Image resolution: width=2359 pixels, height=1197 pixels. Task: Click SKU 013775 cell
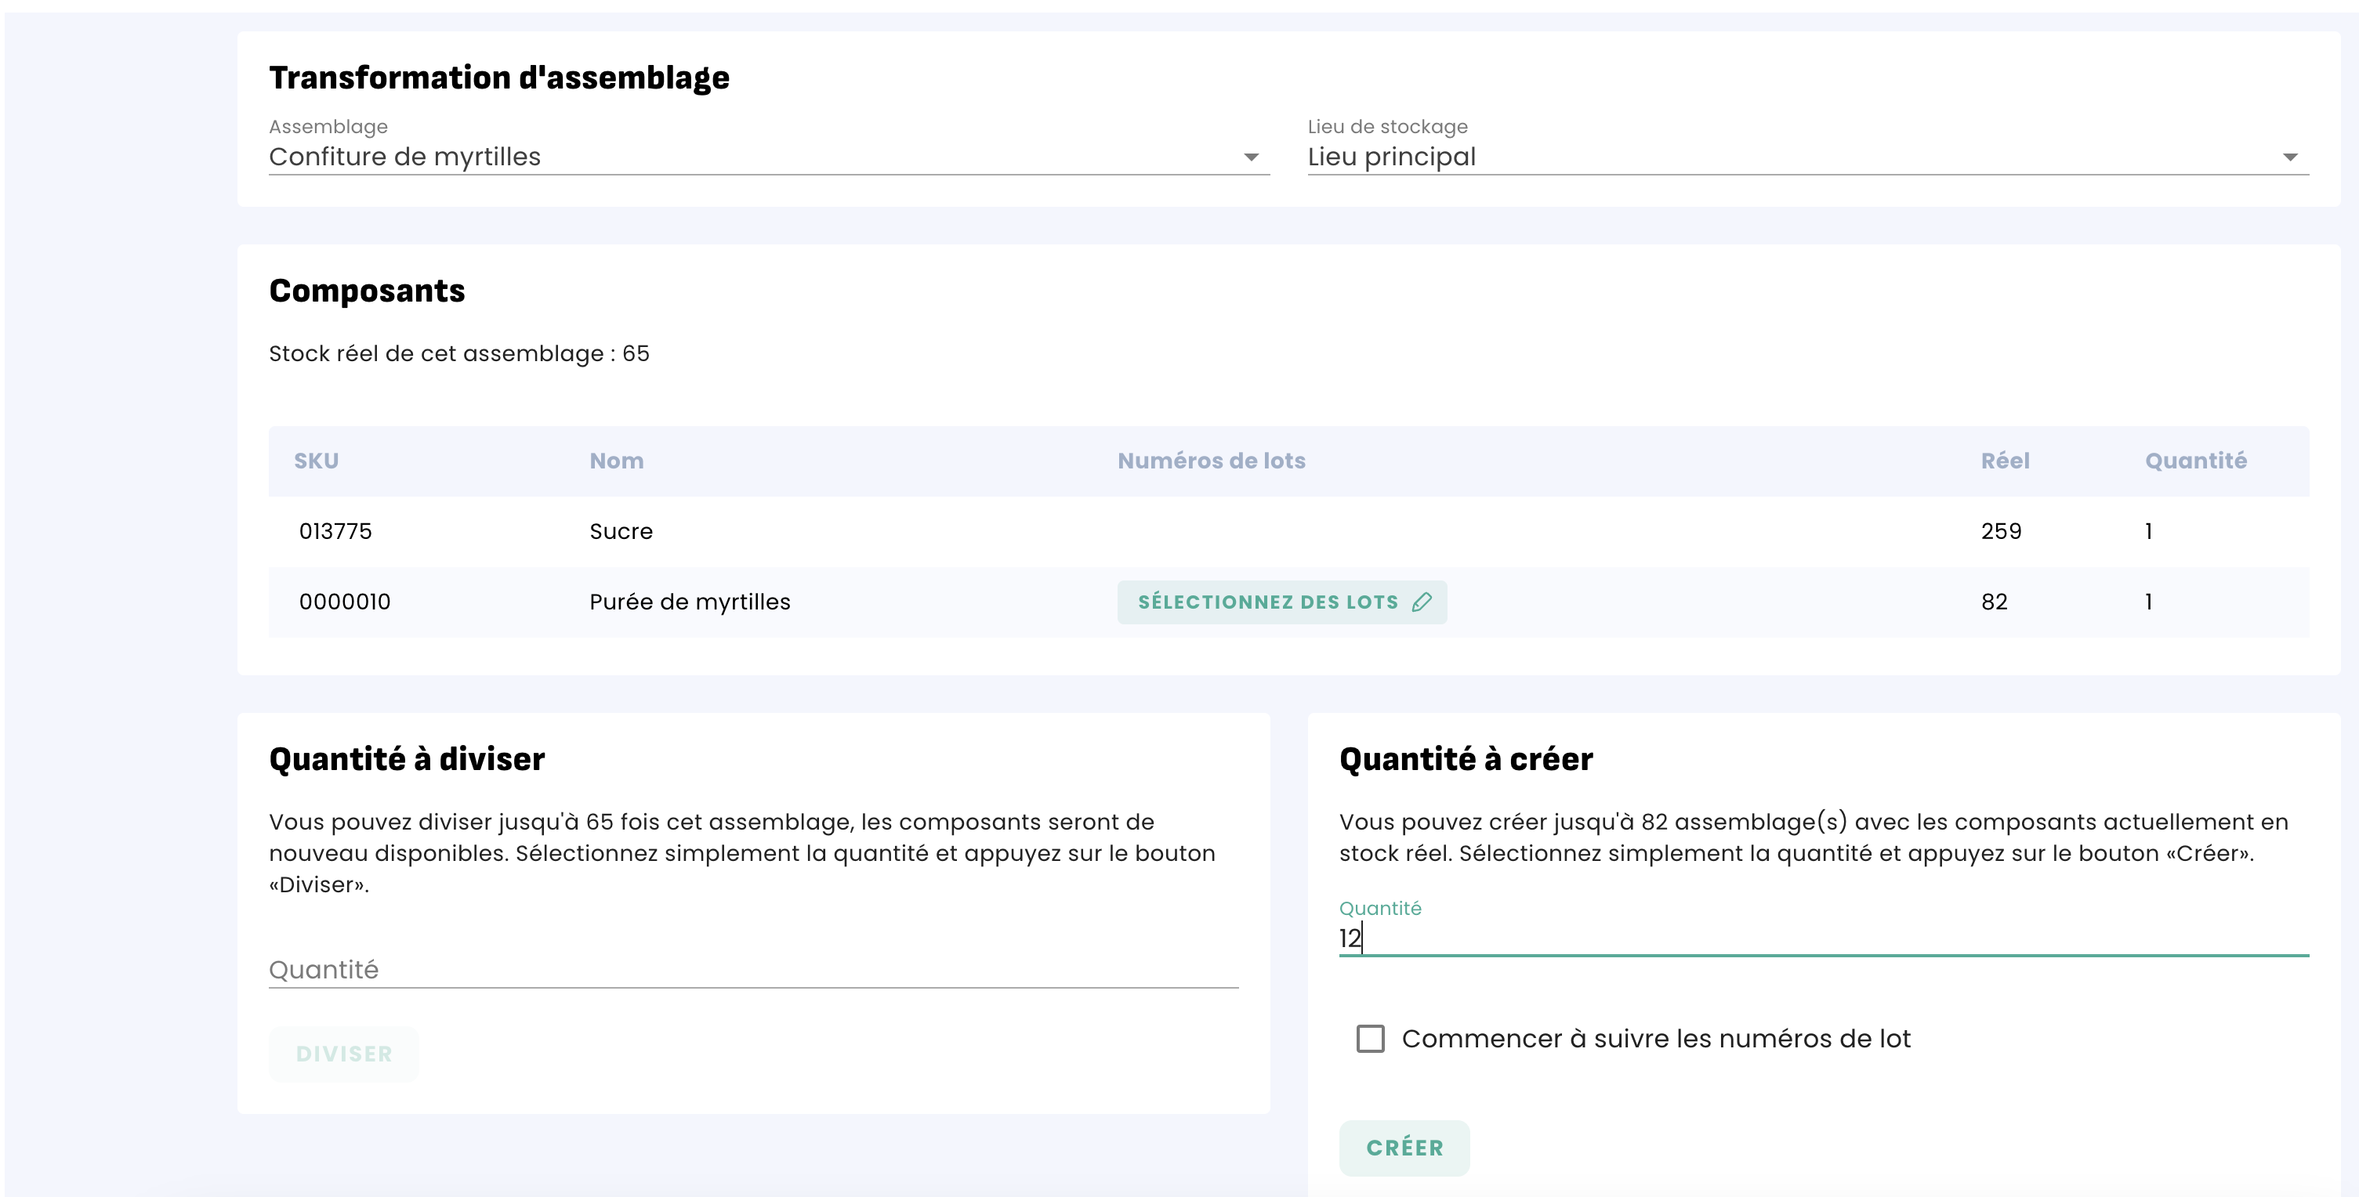[x=335, y=532]
